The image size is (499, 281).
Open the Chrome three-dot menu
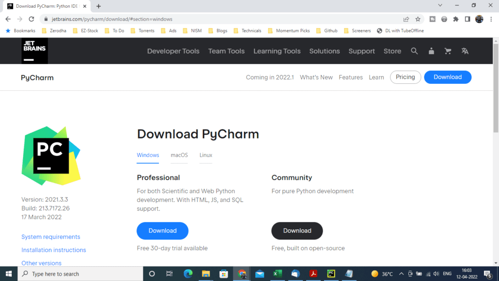point(491,19)
